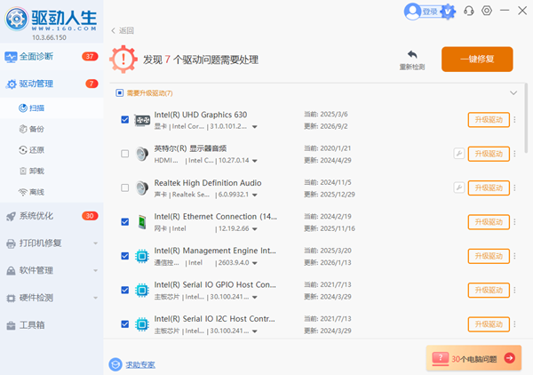Click chip icon for Serial IO GPIO Host
Screen dimensions: 533x375
[142, 290]
